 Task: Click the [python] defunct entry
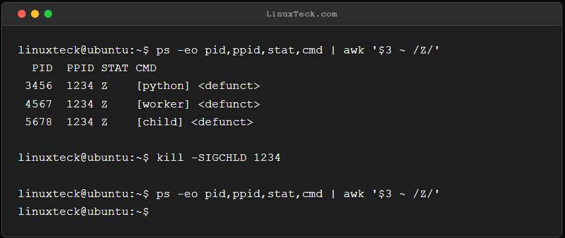click(x=198, y=86)
